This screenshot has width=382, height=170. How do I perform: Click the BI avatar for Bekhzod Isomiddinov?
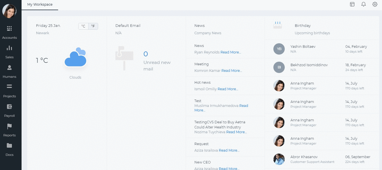point(279,67)
